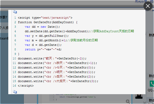The width and height of the screenshot is (154, 104).
Task: Click the line containing "昨天"
Action: pos(57,63)
